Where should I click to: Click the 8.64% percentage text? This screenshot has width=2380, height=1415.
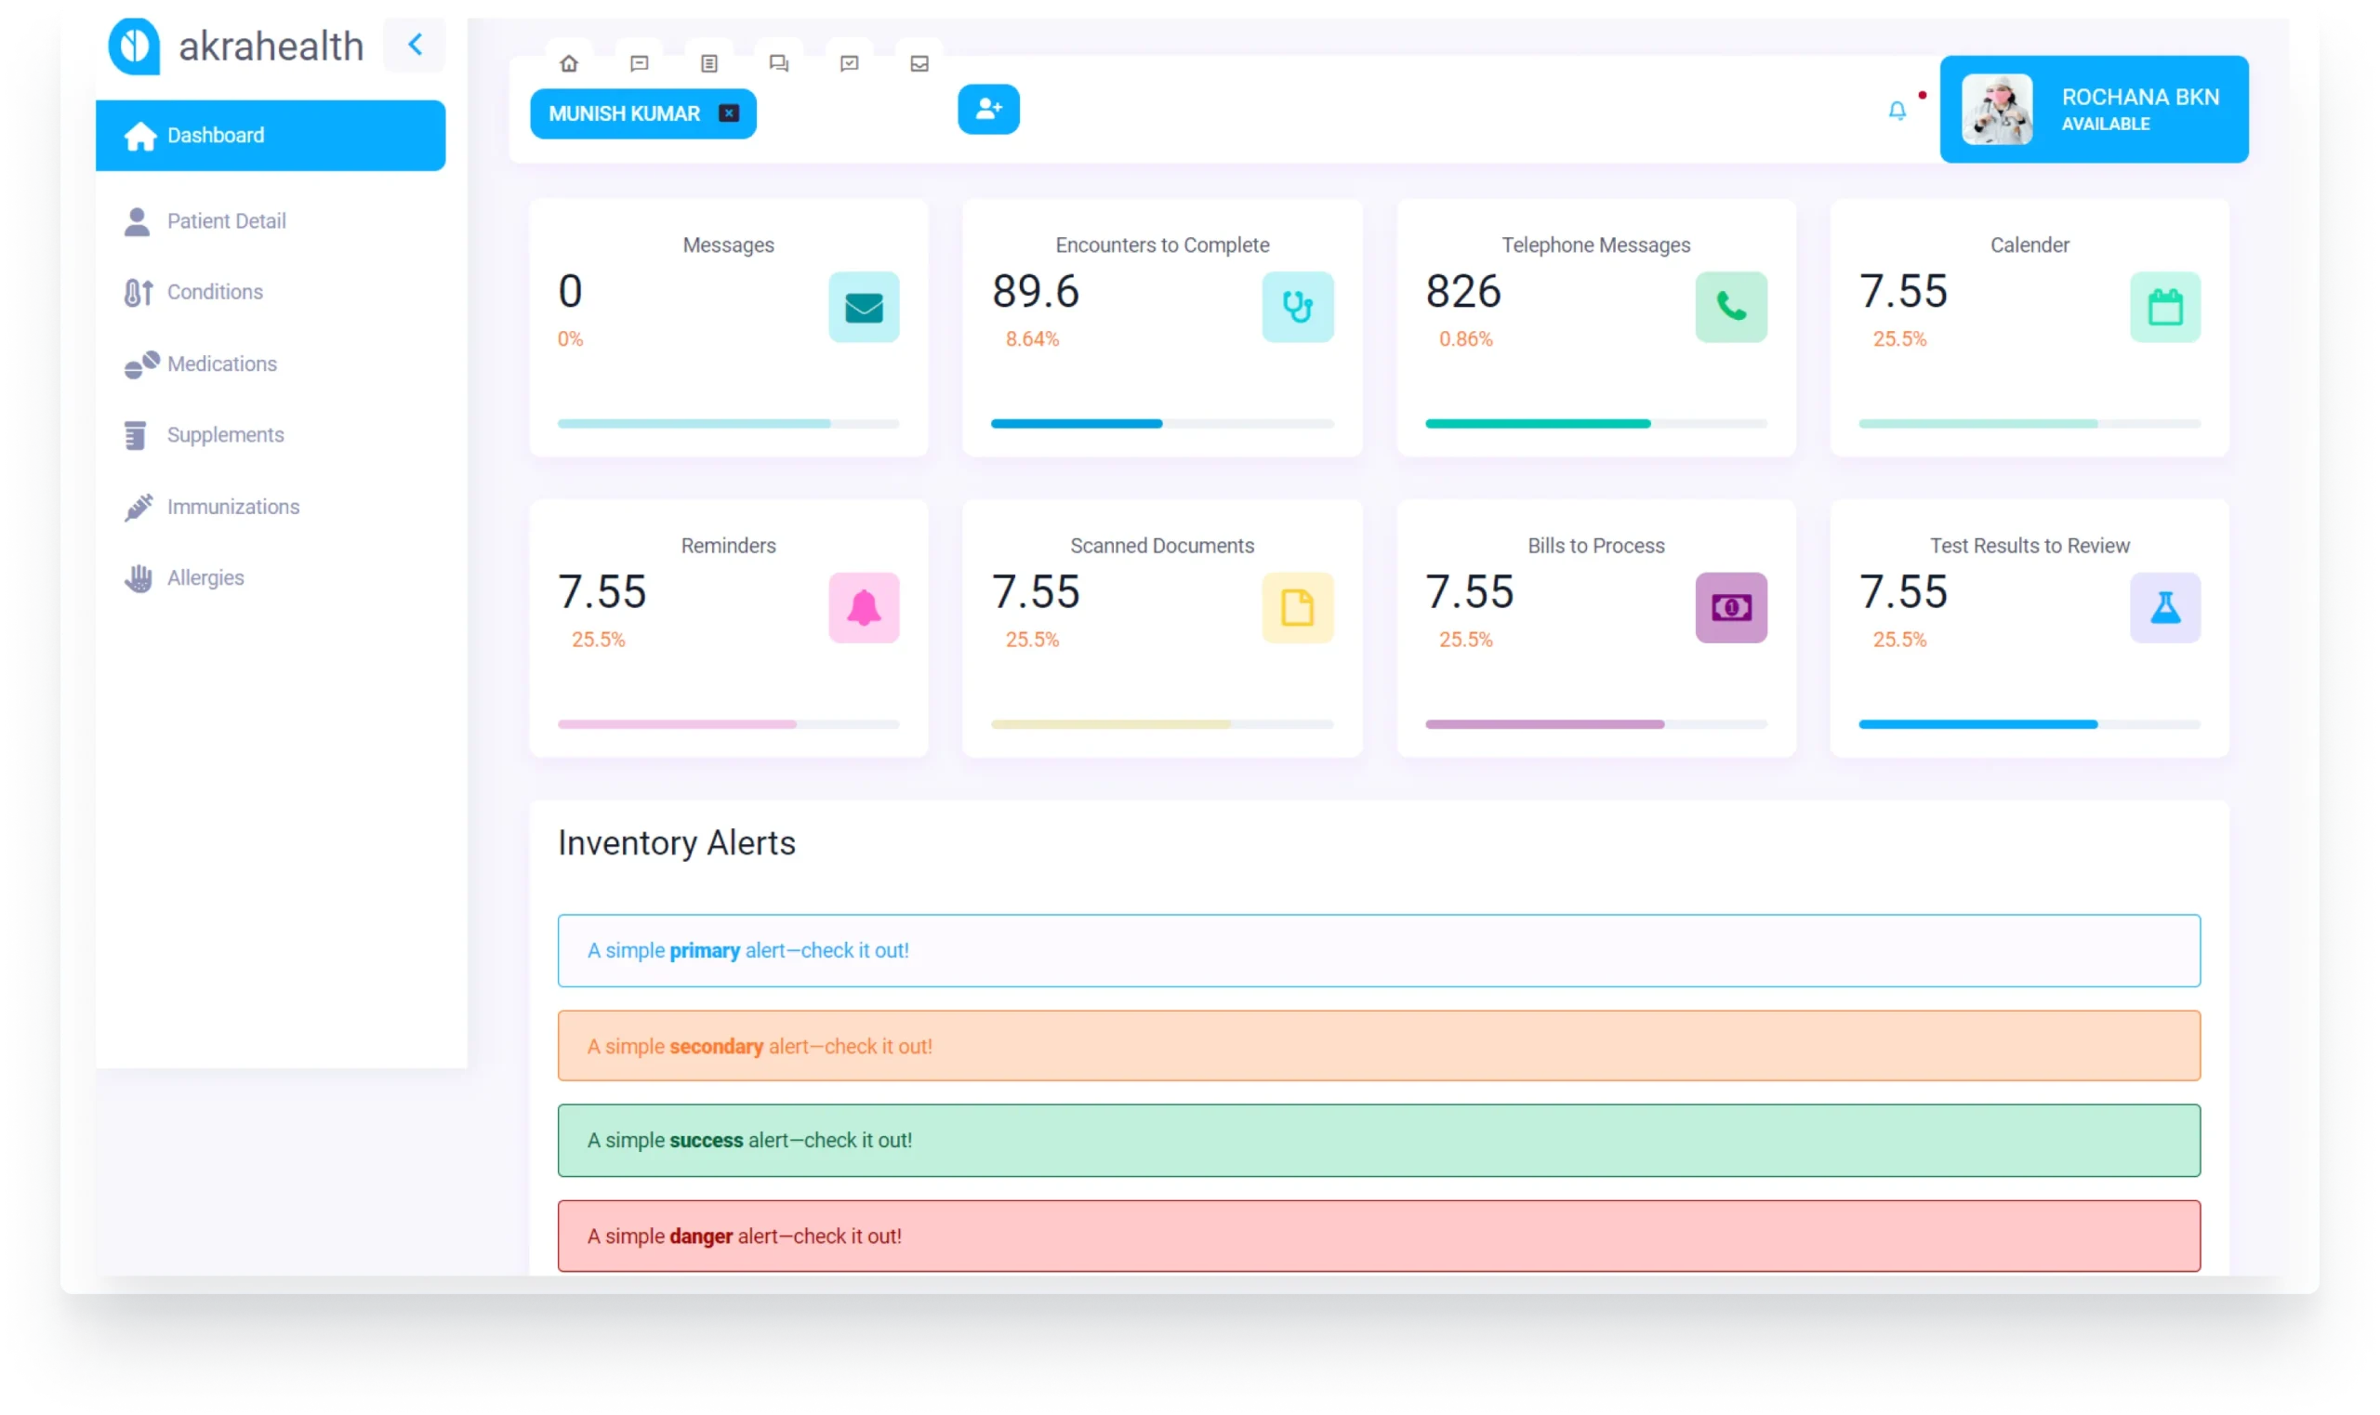coord(1033,338)
